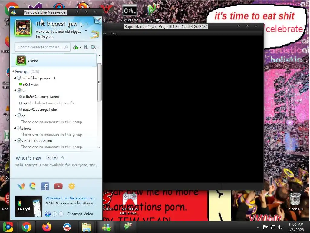The width and height of the screenshot is (310, 233).
Task: Click the MSN butterfly icon
Action: 21,186
